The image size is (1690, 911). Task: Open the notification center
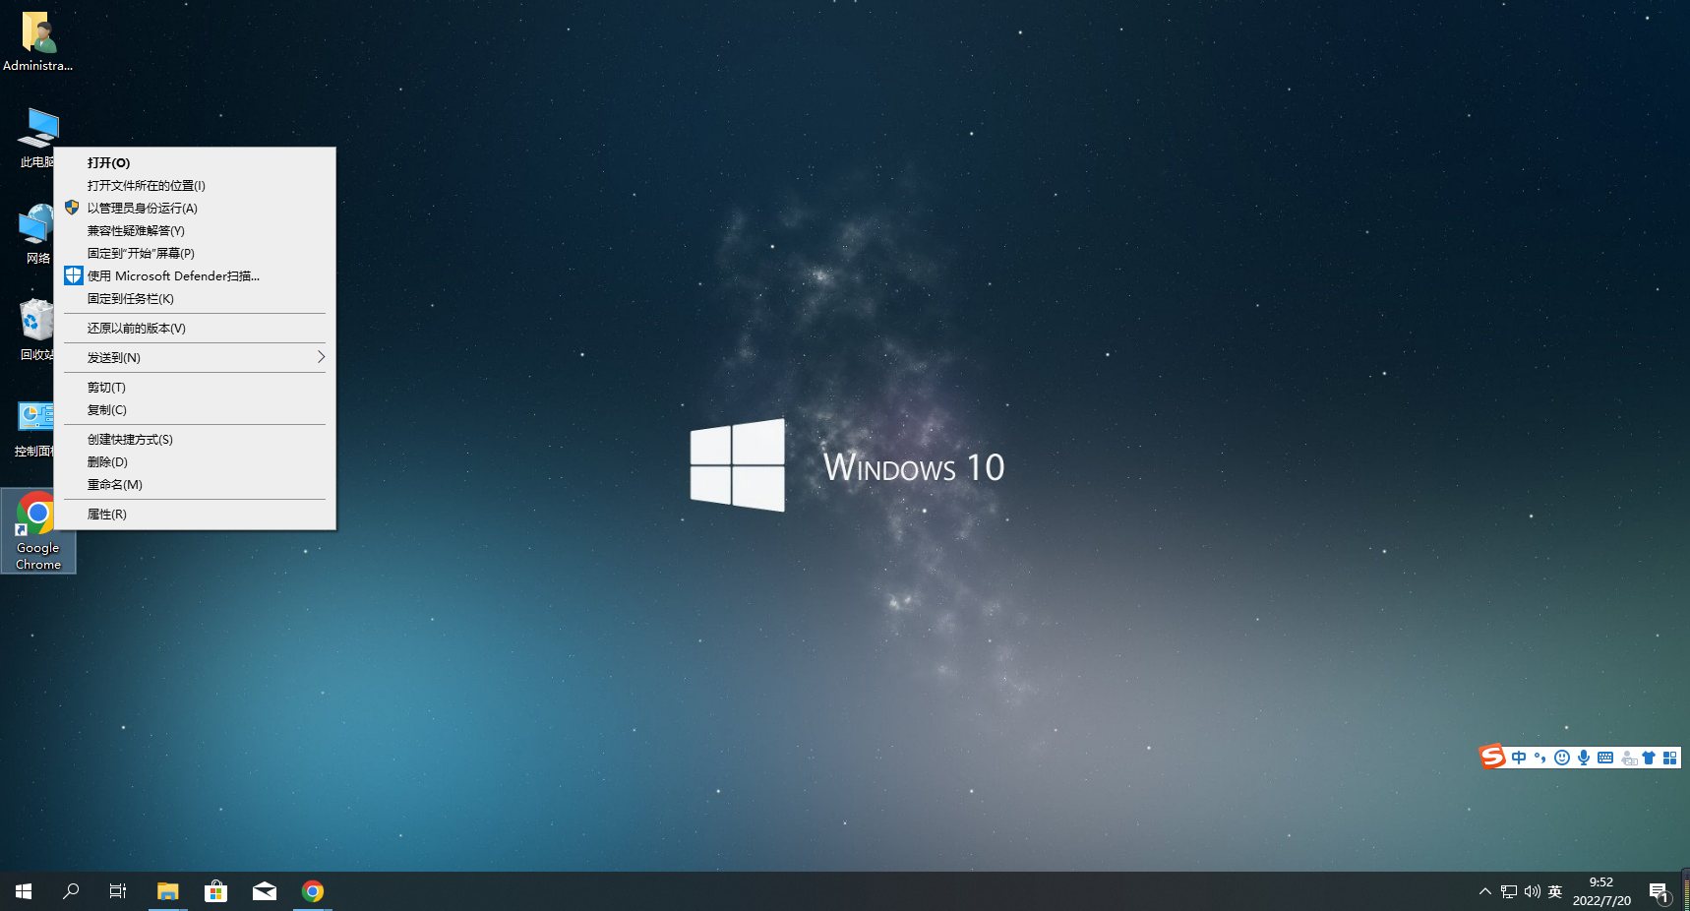(x=1660, y=893)
